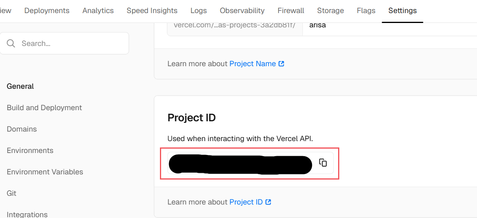Open the Deployments tab
This screenshot has height=218, width=477.
tap(47, 11)
